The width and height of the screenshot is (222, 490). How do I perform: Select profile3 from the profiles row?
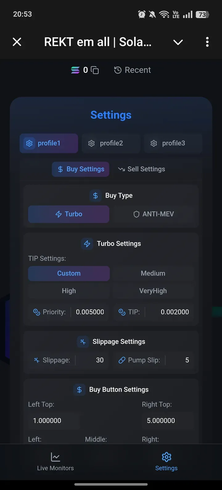[173, 143]
